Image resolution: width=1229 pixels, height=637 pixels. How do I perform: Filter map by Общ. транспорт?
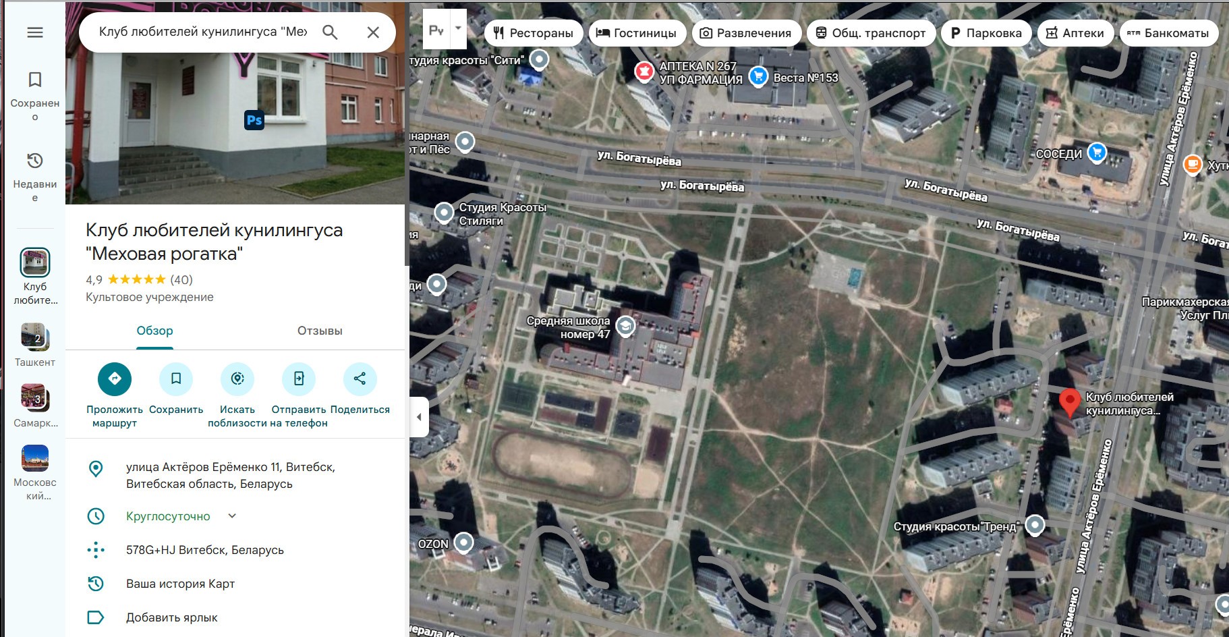click(871, 33)
